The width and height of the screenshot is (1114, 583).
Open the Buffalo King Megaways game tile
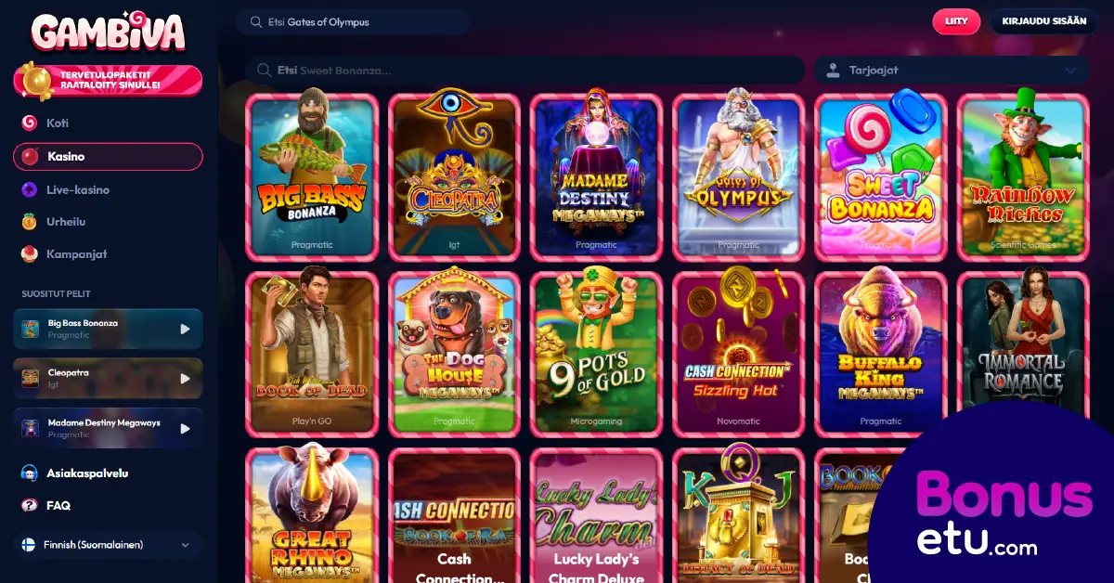pyautogui.click(x=880, y=354)
